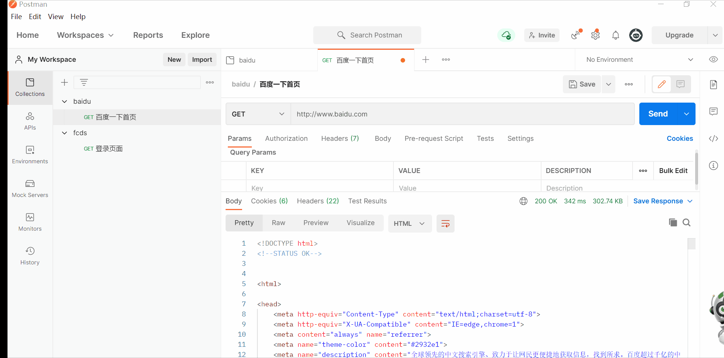Open the HTML format dropdown

pyautogui.click(x=410, y=224)
